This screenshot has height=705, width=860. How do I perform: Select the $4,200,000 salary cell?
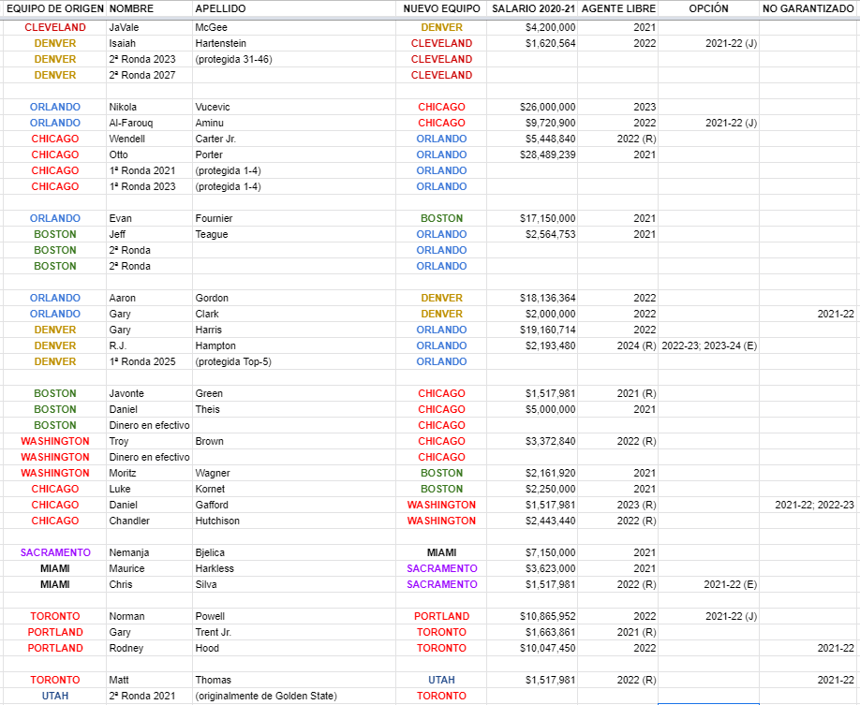532,27
